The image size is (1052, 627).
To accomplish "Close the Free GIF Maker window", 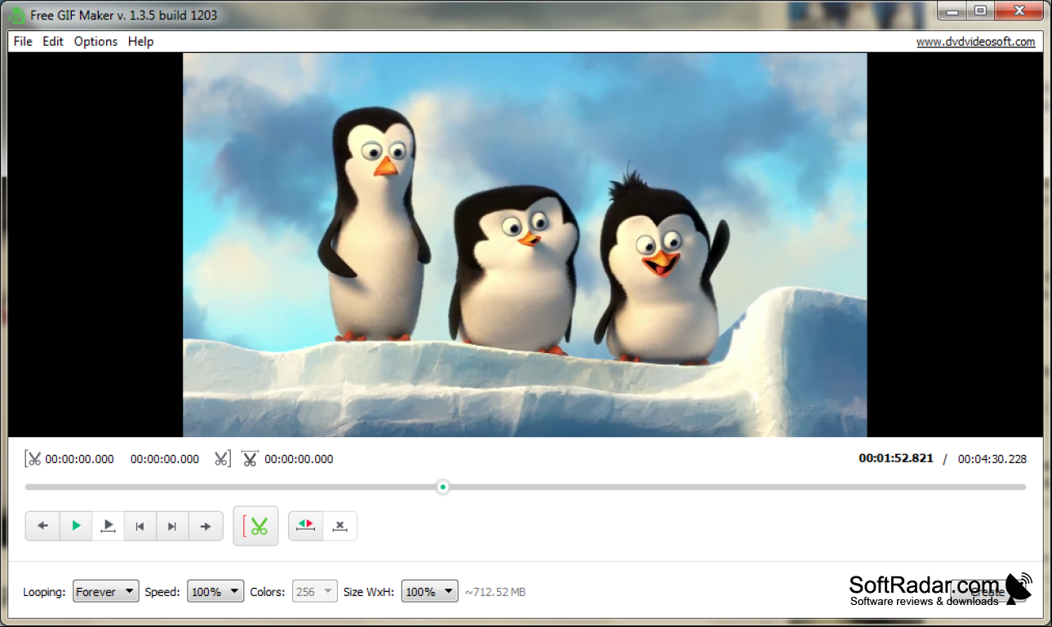I will point(1020,11).
